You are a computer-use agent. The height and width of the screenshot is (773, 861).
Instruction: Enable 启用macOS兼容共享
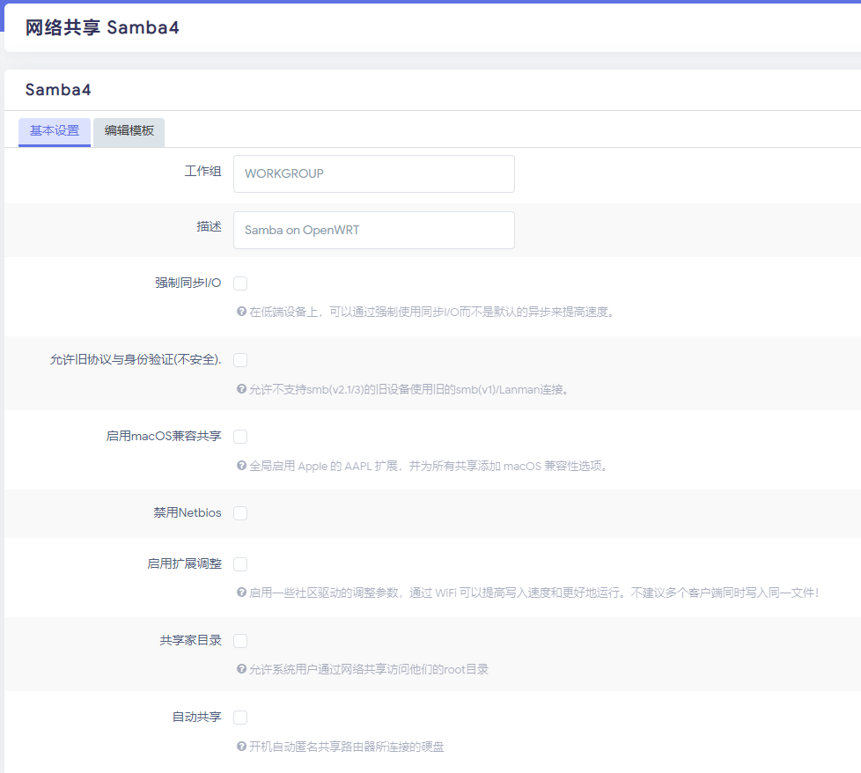click(240, 436)
